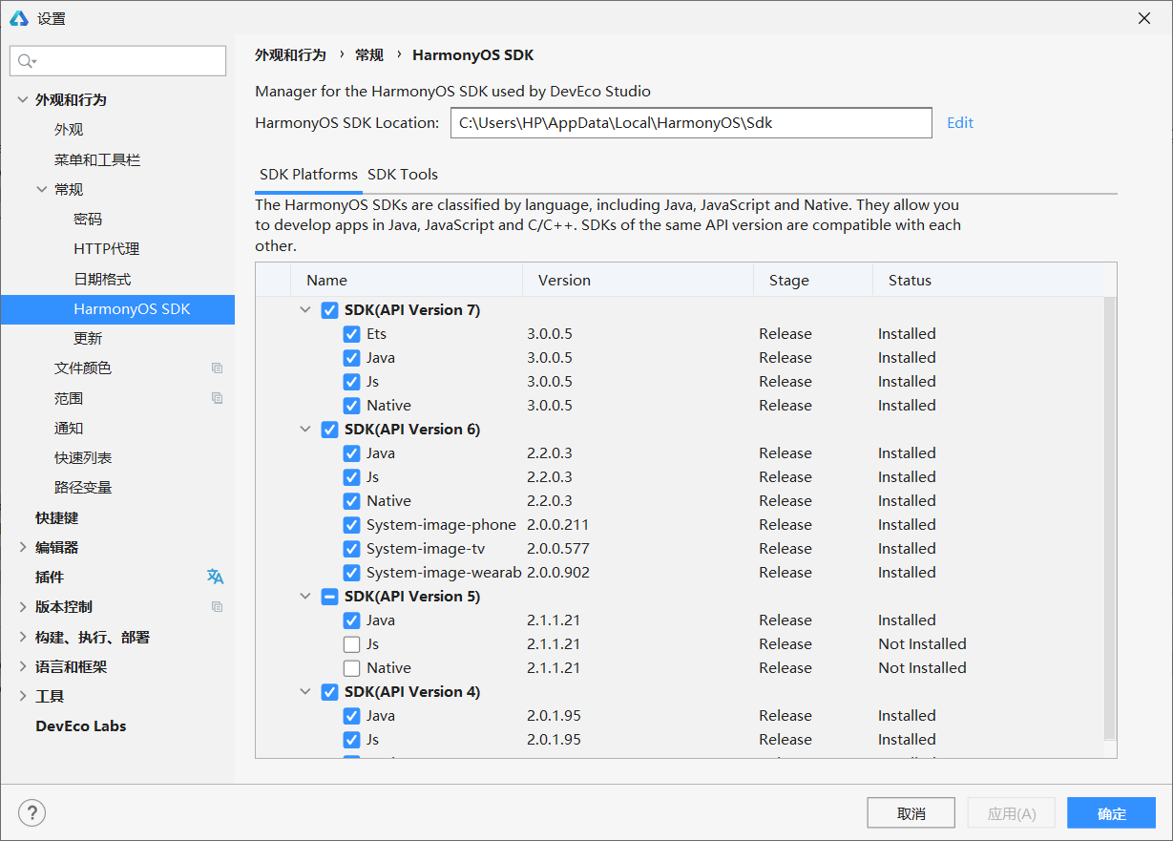
Task: Sort by the Status column header
Action: pyautogui.click(x=988, y=280)
